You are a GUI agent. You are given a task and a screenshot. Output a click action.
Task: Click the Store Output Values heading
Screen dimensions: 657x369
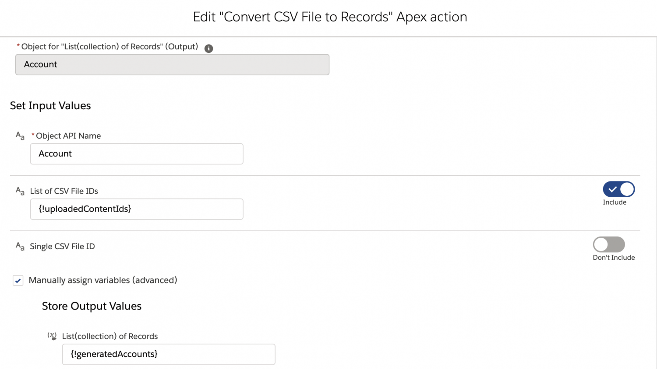92,306
